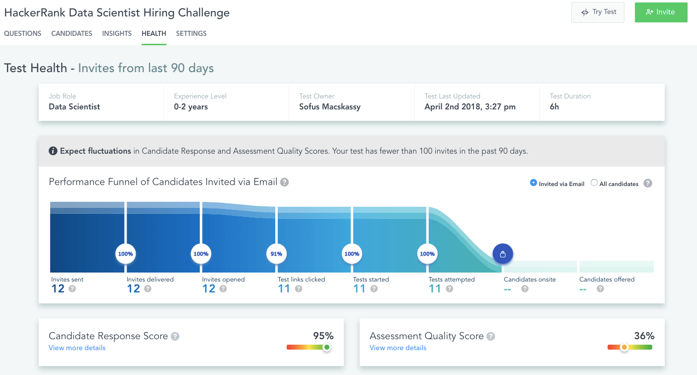Switch to the Candidates tab
This screenshot has height=375, width=697.
(72, 34)
